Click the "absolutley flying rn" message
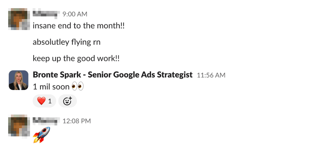Viewport: 320px width, 150px height. point(67,42)
